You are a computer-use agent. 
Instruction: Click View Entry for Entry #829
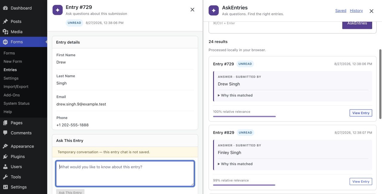pos(361,182)
